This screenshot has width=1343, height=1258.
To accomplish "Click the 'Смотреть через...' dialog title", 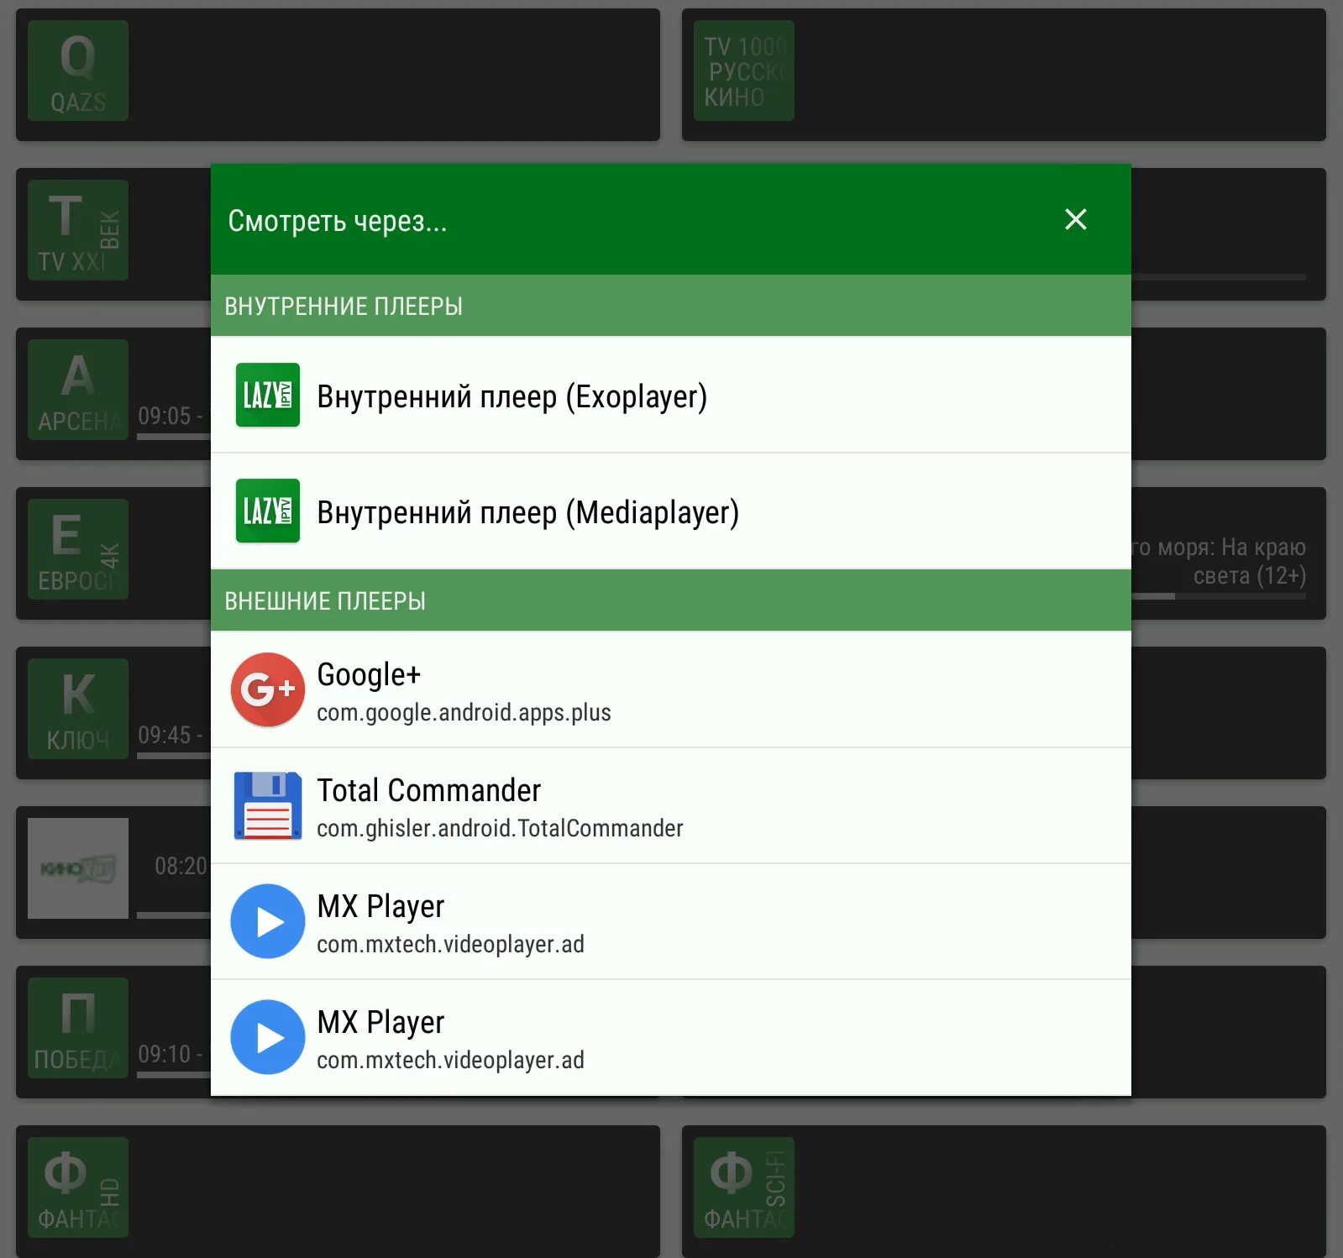I will tap(338, 221).
